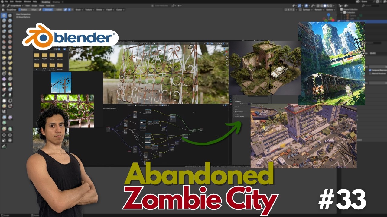Open Options in the gate render viewport
387x217 pixels.
pos(225,46)
